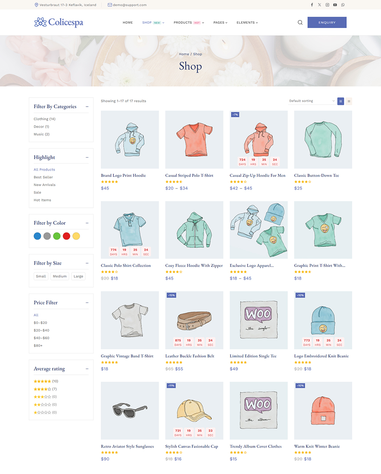Visit the Instagram social icon
This screenshot has width=381, height=474.
click(x=327, y=5)
